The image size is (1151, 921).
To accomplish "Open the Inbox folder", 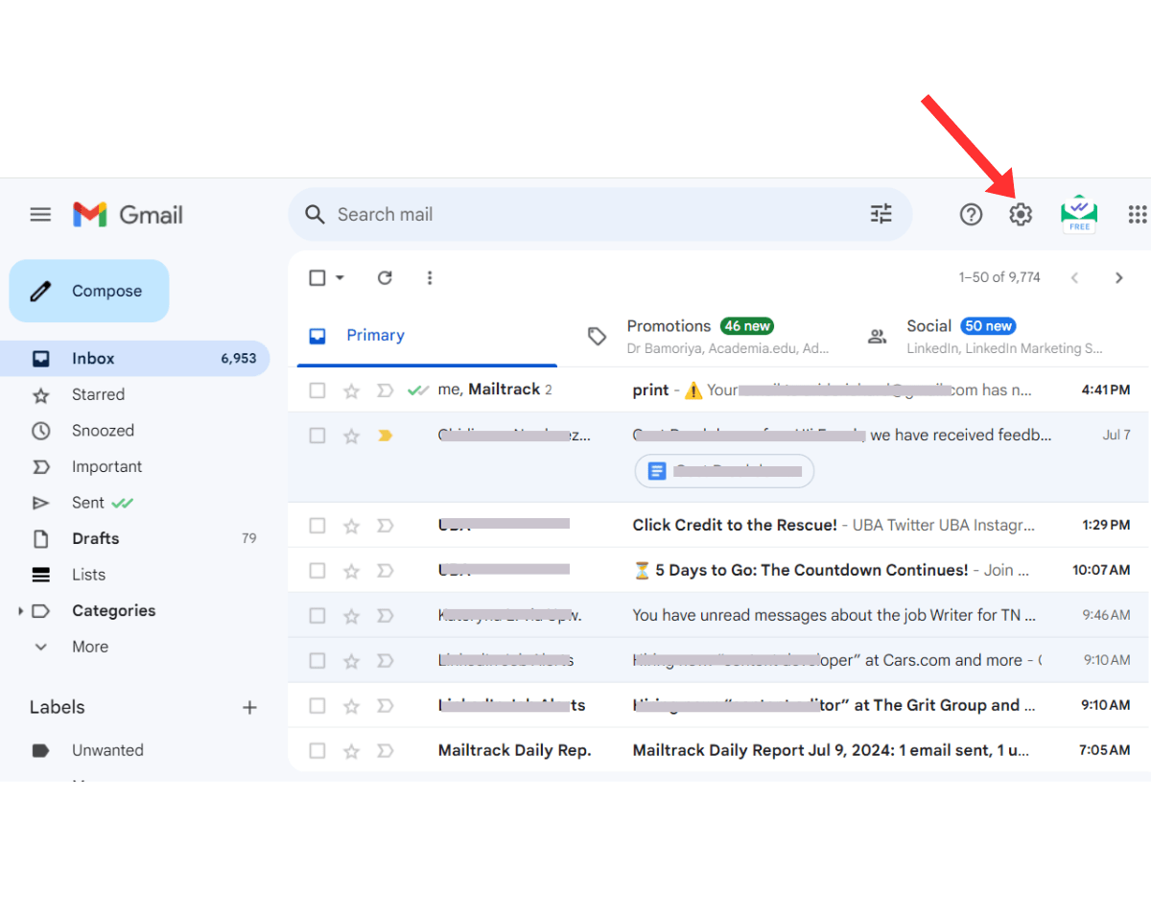I will (135, 359).
